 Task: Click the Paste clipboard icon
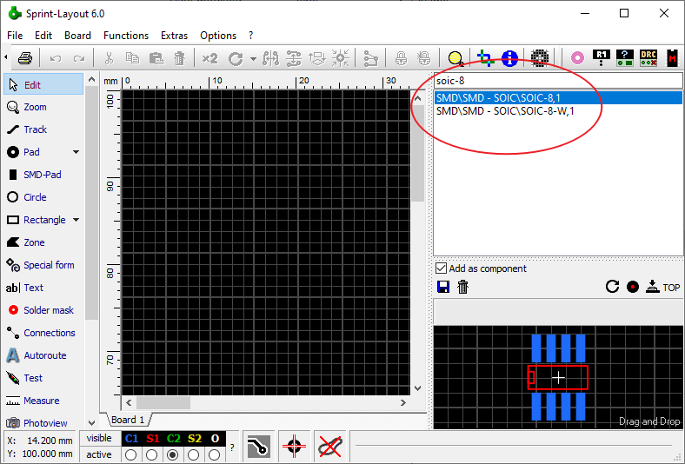point(156,58)
